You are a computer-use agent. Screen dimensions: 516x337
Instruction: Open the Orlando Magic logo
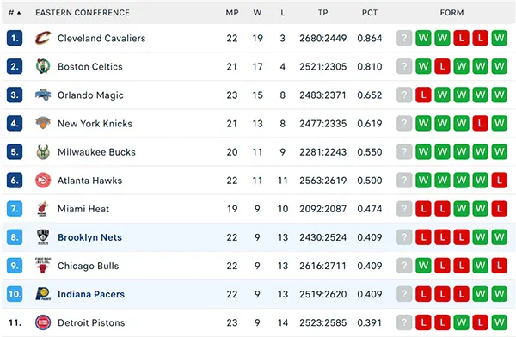click(43, 95)
